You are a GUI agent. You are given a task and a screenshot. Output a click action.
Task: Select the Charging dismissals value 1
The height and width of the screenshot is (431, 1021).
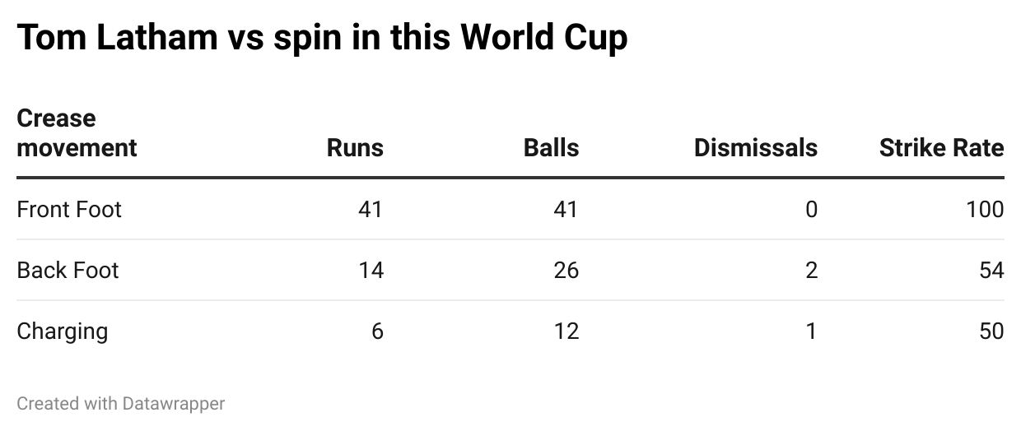coord(811,331)
